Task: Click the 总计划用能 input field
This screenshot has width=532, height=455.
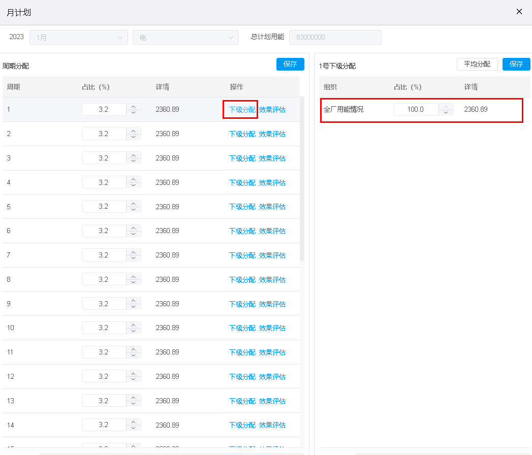Action: point(335,37)
